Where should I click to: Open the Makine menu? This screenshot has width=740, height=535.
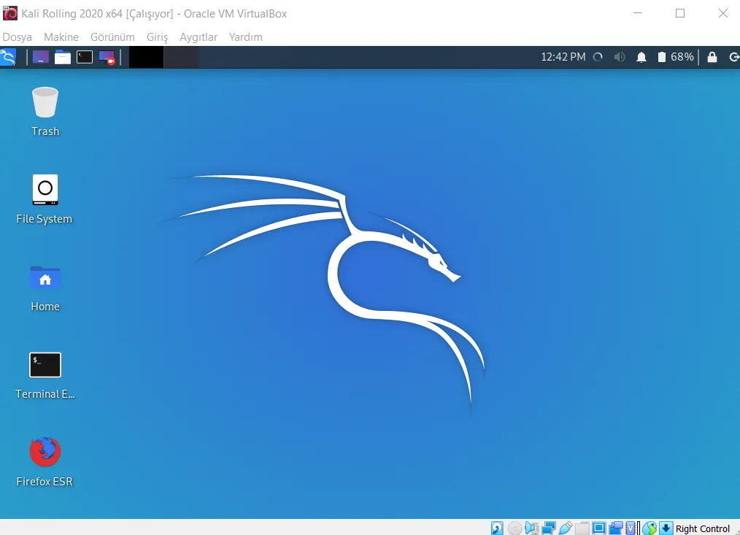pyautogui.click(x=61, y=36)
